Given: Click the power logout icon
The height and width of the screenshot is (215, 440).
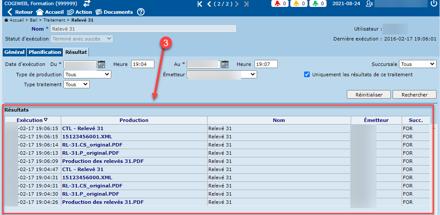Looking at the screenshot, I should coord(434,4).
